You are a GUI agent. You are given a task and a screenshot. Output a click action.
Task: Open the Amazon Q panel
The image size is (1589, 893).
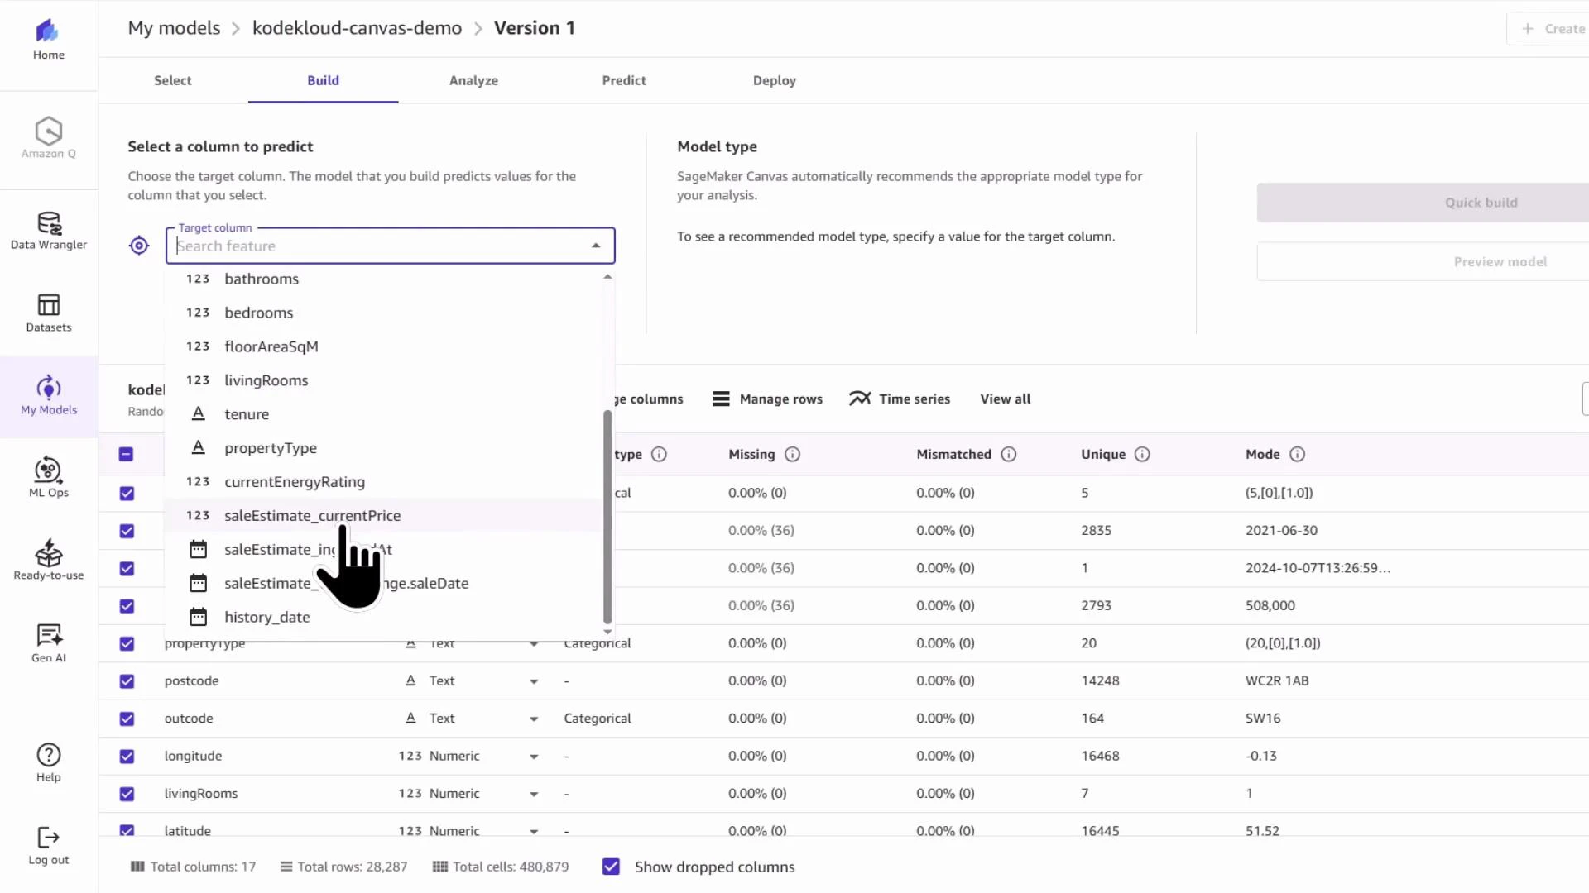point(48,137)
